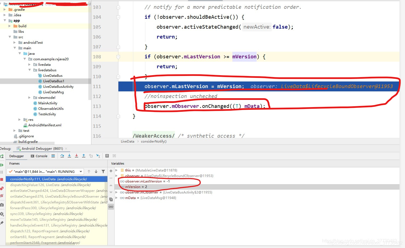Expand the androidTest folder
This screenshot has width=405, height=248.
pyautogui.click(x=15, y=42)
